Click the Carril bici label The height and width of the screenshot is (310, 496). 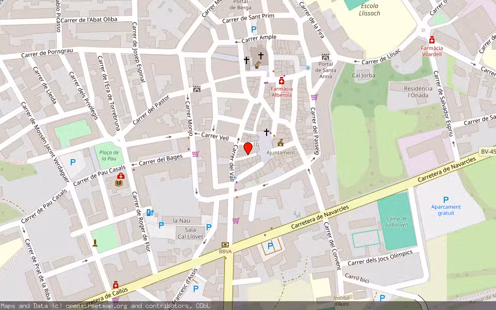coord(357,278)
